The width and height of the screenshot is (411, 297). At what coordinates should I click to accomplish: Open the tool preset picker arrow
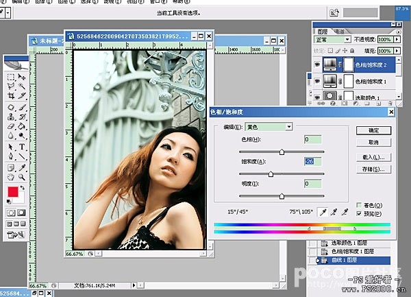click(8, 12)
